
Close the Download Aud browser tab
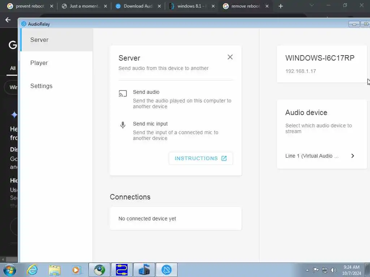click(159, 6)
